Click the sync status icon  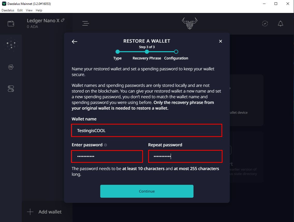(x=265, y=24)
